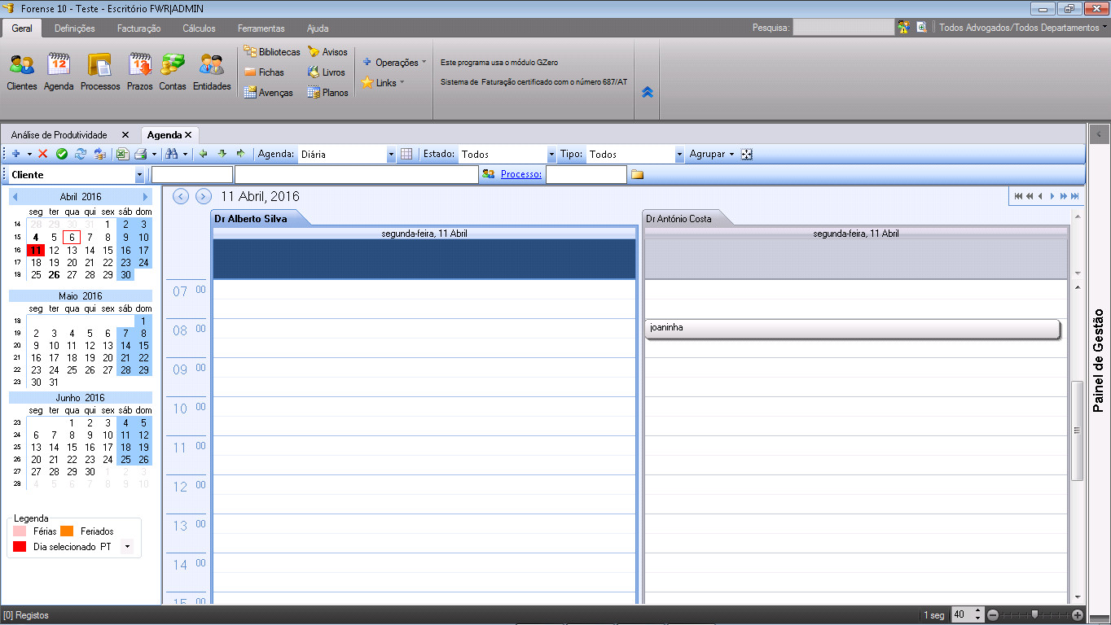The width and height of the screenshot is (1111, 625).
Task: Switch to the Ferramentas ribbon tab
Action: coord(261,28)
